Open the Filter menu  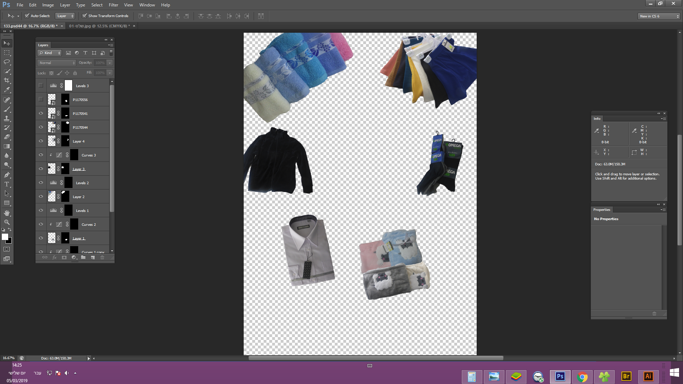click(x=113, y=5)
